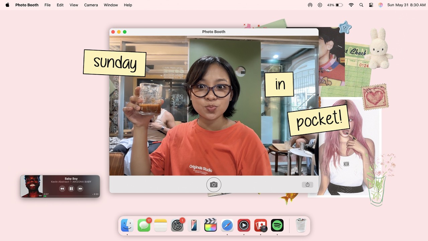
Task: Open System Settings in the dock
Action: click(177, 225)
